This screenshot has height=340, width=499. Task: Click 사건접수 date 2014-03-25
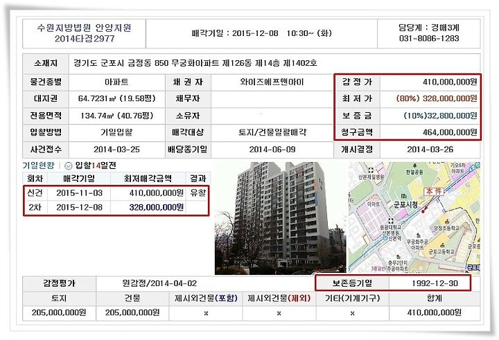[116, 150]
